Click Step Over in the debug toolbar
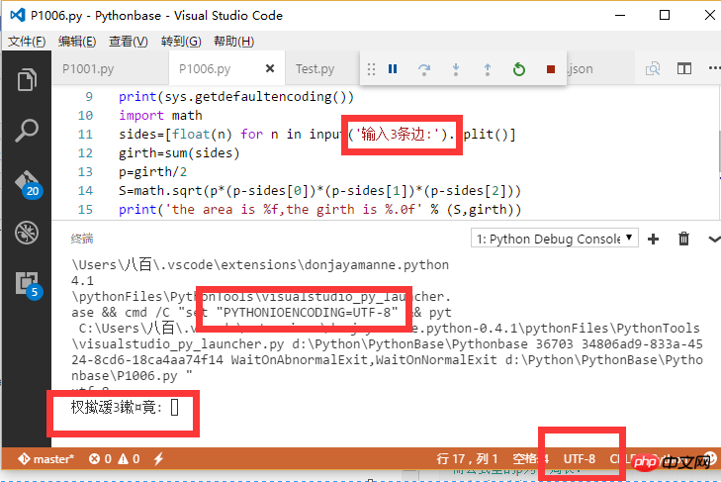721x482 pixels. [x=424, y=69]
